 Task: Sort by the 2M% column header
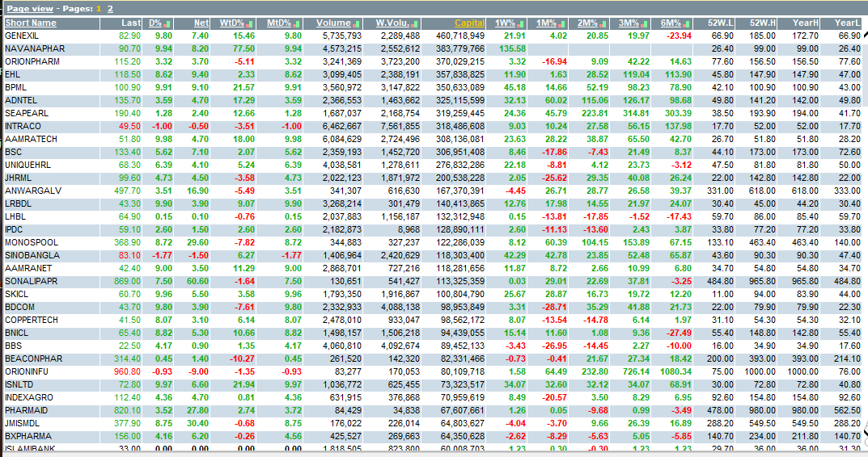coord(587,23)
